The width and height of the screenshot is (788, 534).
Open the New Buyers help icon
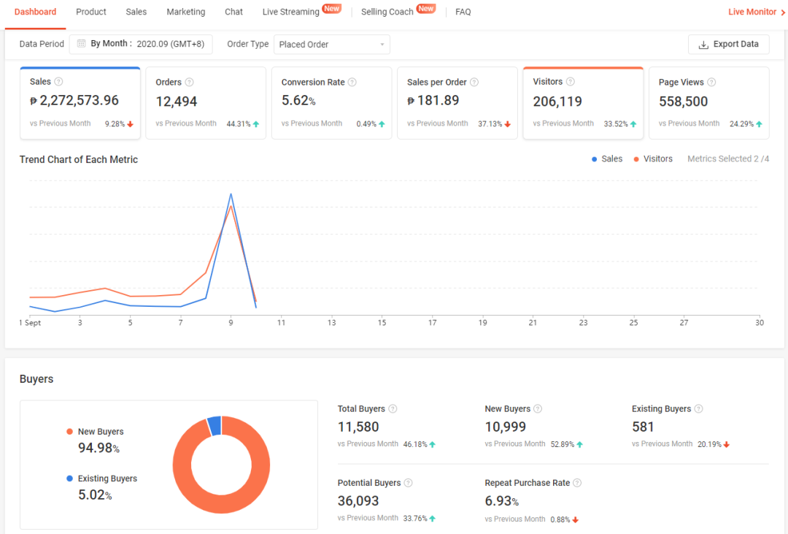(x=538, y=408)
